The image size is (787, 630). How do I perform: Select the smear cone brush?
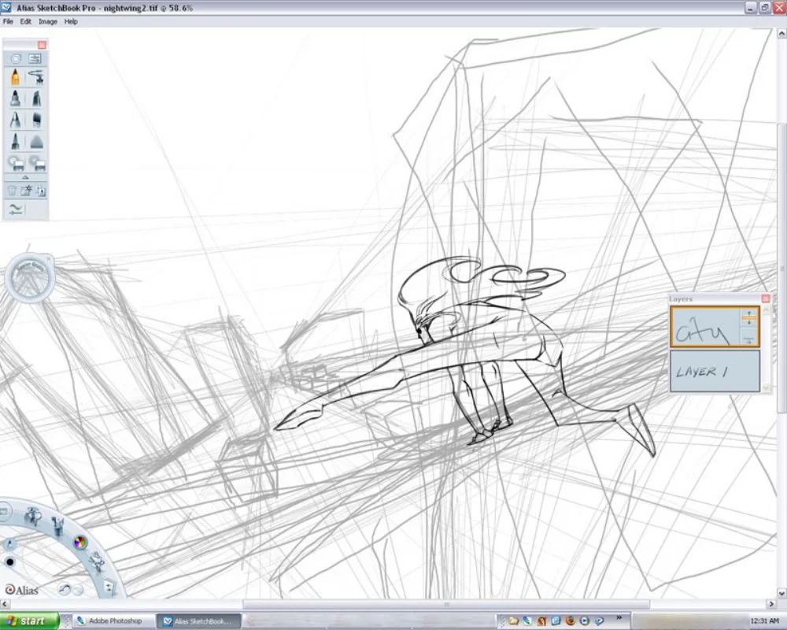pos(36,143)
